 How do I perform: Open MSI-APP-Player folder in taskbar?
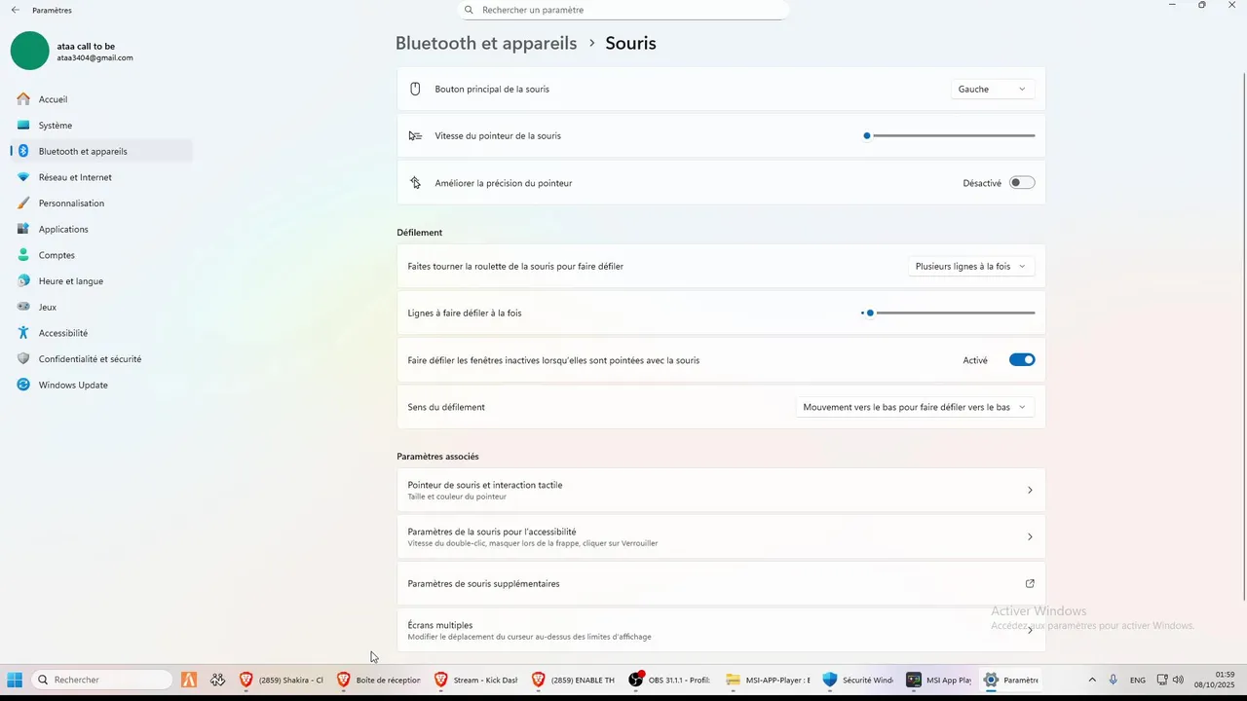770,680
